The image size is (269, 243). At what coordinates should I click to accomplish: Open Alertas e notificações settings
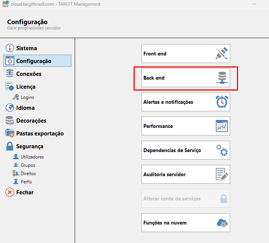(x=186, y=102)
